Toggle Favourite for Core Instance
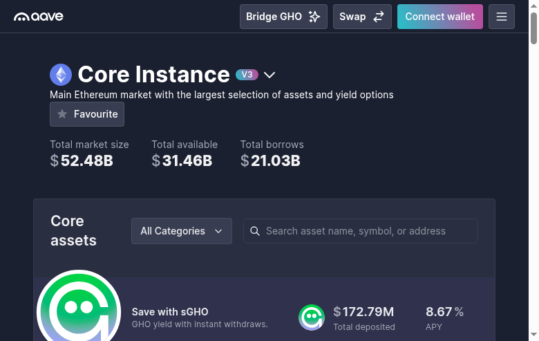Screen dimensions: 539x341 click(87, 114)
